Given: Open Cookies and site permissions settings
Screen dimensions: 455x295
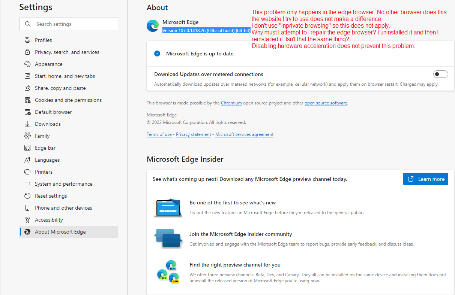Looking at the screenshot, I should click(27, 100).
